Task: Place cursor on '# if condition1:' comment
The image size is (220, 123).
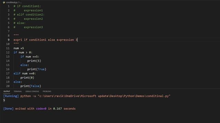Action: (x=27, y=6)
